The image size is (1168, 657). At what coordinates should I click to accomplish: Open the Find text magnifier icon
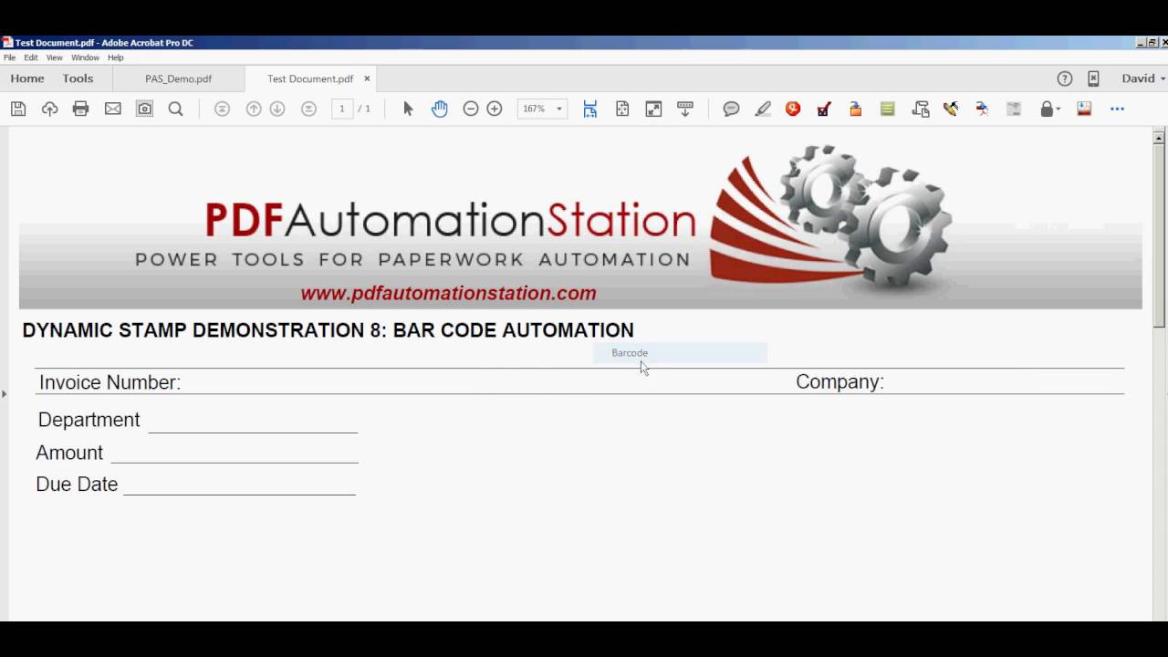(x=176, y=109)
